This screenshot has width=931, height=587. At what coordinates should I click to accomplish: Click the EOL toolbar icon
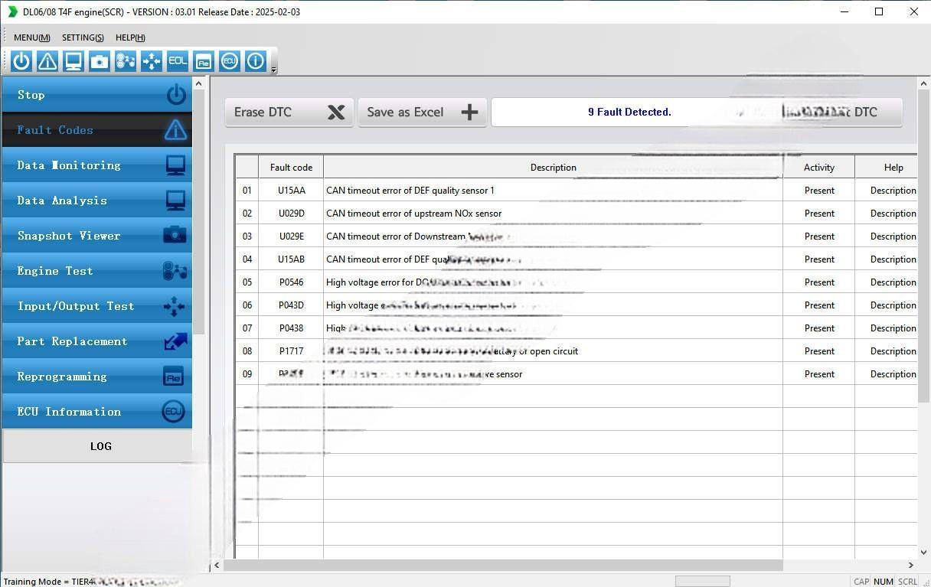click(x=177, y=61)
